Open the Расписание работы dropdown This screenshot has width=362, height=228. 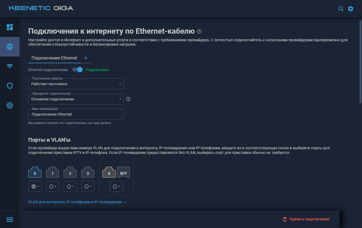(76, 84)
